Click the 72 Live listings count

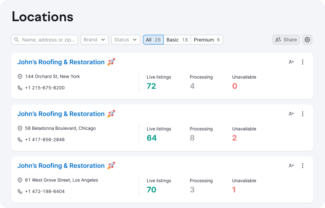151,86
